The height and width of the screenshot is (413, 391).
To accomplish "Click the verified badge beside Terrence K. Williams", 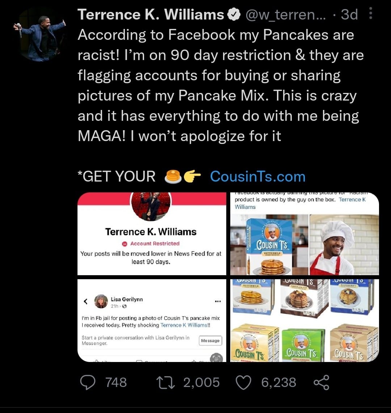I will point(234,15).
